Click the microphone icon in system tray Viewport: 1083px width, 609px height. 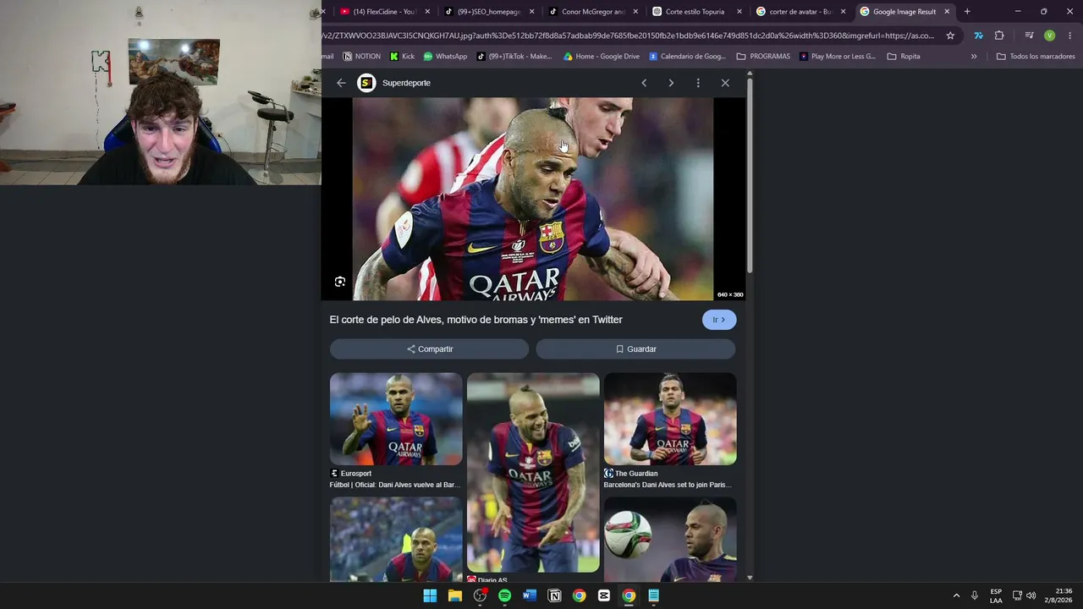[975, 595]
